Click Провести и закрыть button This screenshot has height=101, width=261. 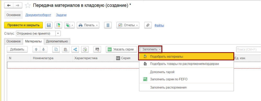pyautogui.click(x=23, y=25)
